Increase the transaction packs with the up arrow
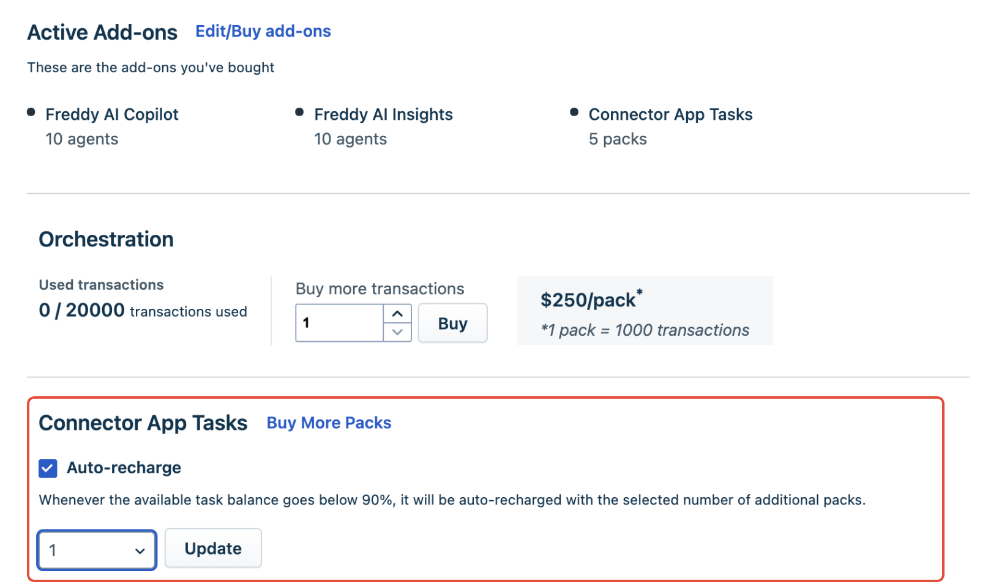 [397, 314]
